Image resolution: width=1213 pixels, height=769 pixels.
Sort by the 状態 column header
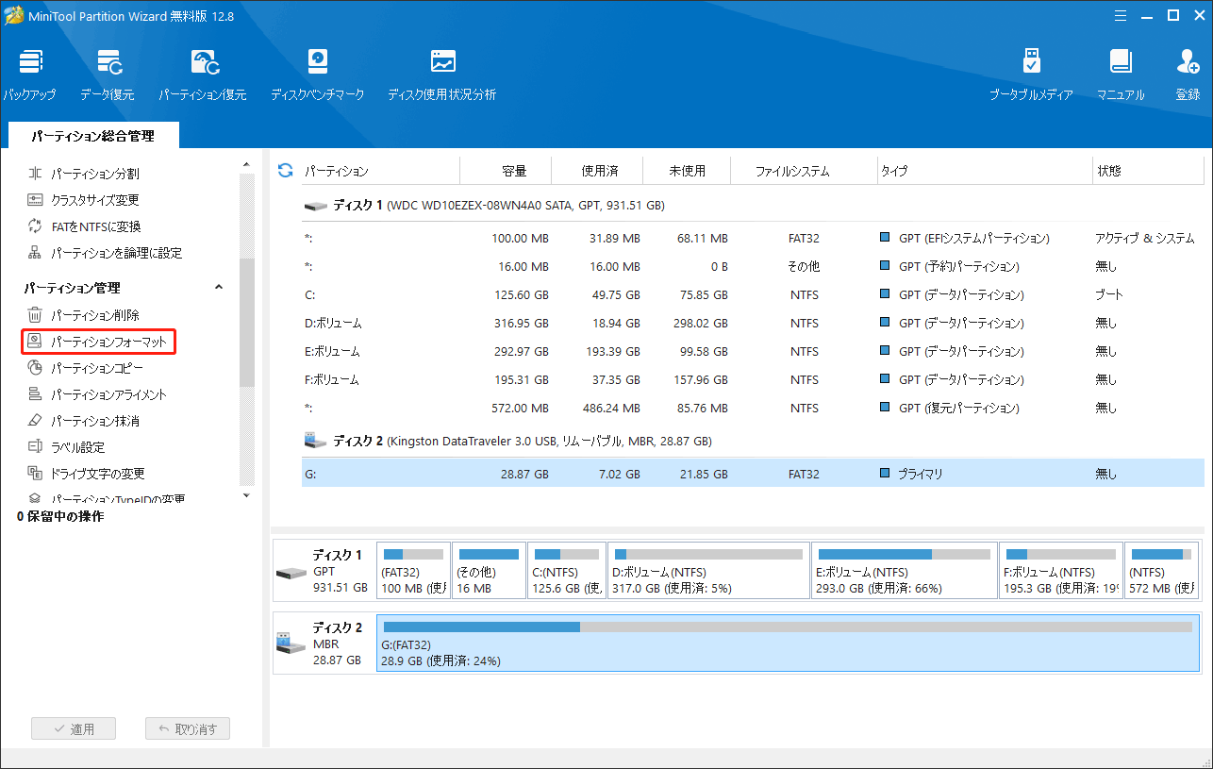pyautogui.click(x=1148, y=171)
